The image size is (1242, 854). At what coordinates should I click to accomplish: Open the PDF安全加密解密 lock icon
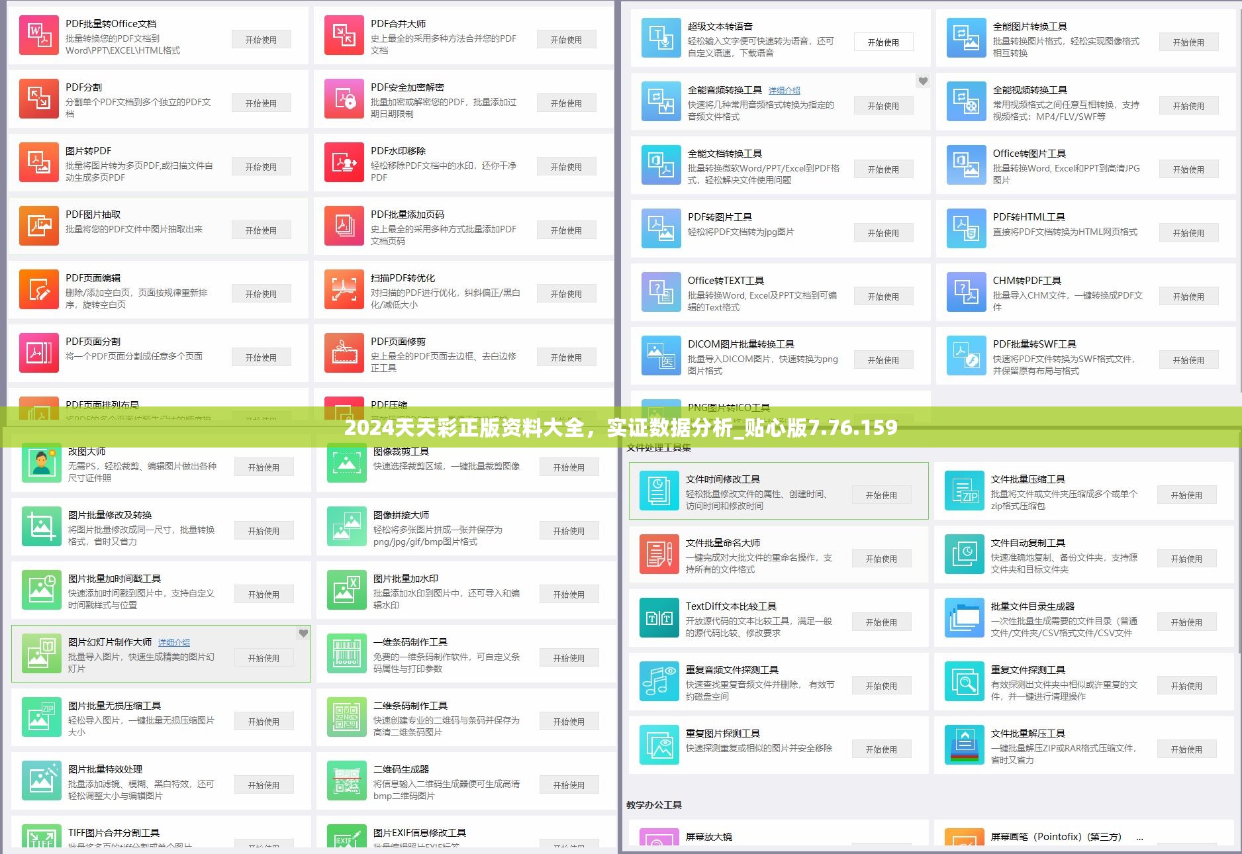point(344,99)
